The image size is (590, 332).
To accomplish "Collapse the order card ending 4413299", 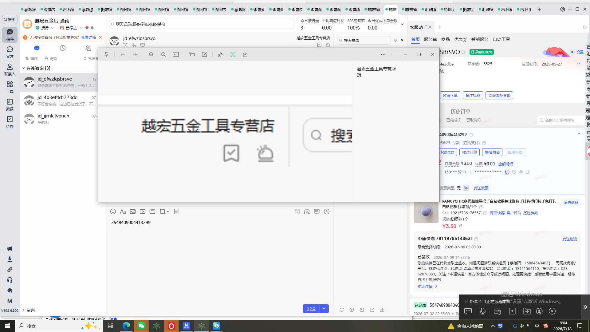I will click(579, 134).
